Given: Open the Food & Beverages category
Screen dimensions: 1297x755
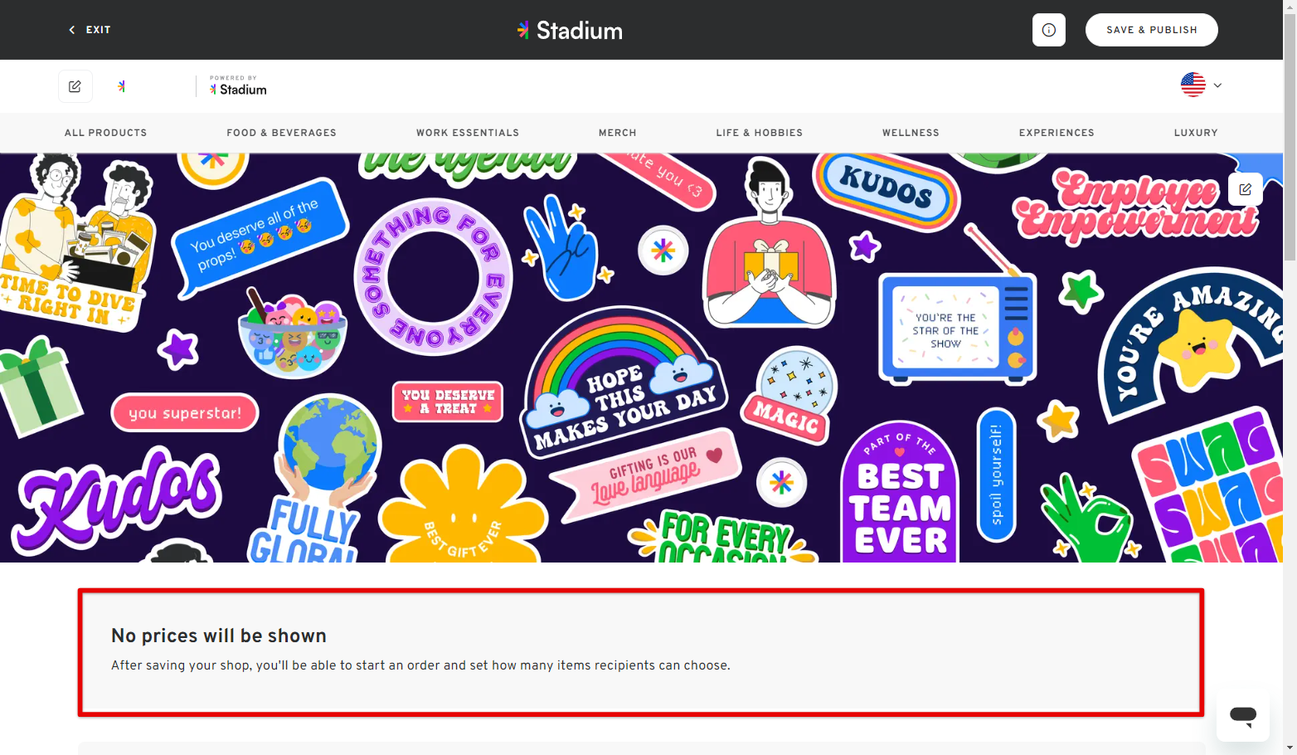Looking at the screenshot, I should (x=281, y=133).
